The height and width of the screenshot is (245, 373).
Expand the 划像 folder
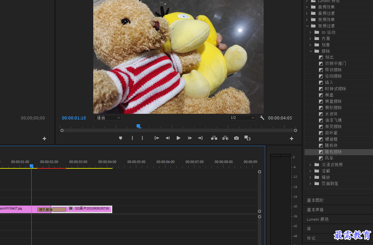coord(310,45)
